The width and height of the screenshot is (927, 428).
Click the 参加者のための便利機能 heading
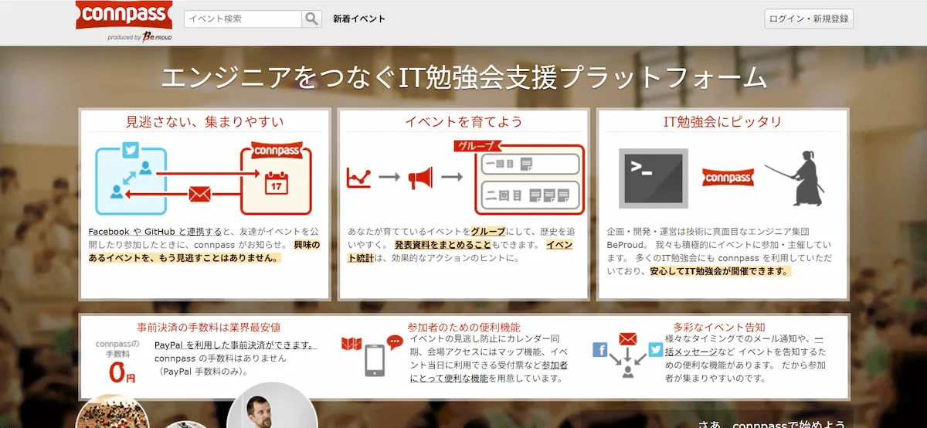463,327
